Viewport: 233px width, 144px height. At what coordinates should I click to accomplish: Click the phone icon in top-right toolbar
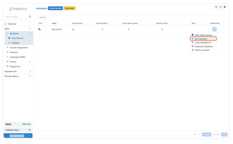coord(216,7)
